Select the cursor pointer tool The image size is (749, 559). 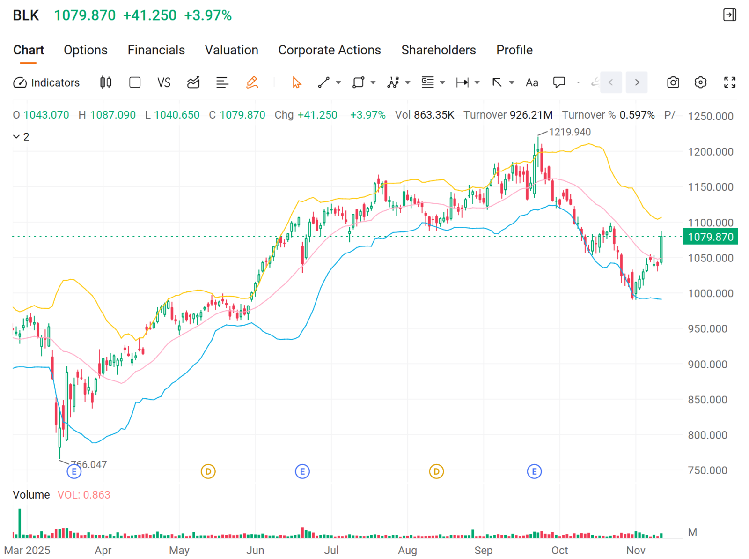[x=295, y=82]
